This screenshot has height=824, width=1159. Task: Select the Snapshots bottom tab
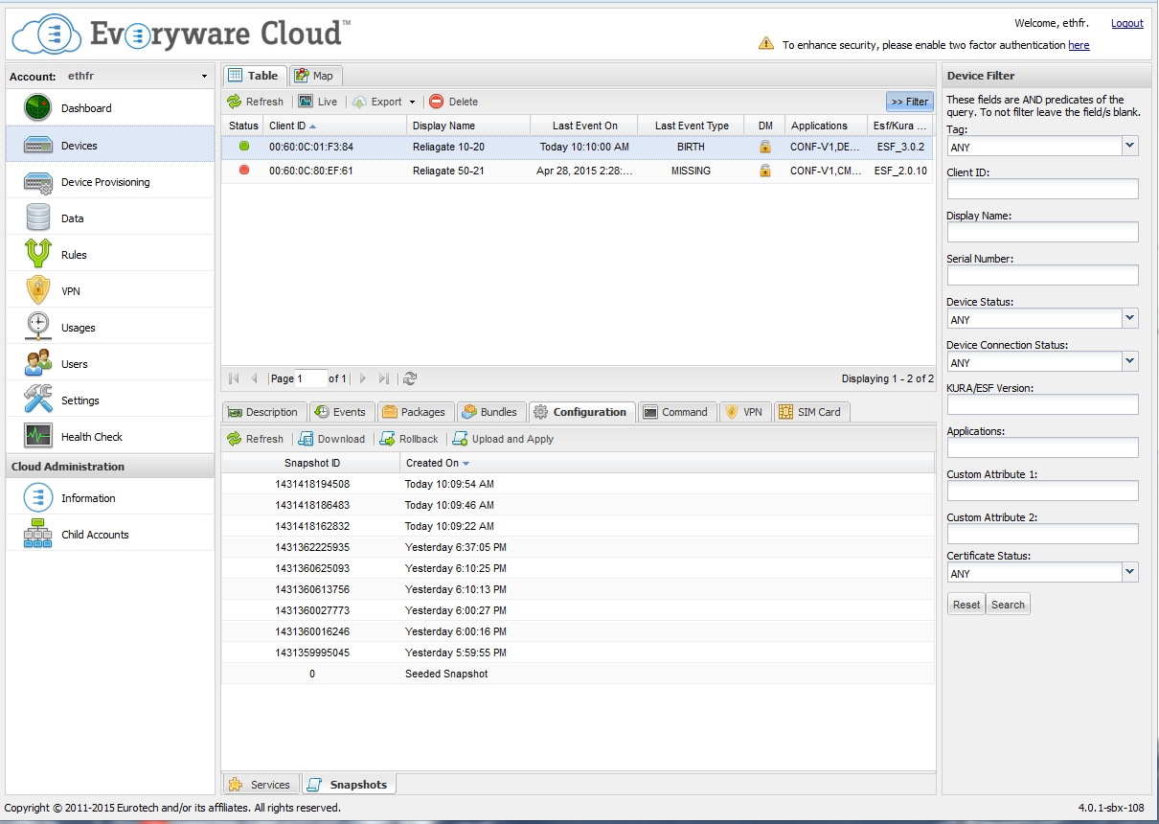[x=349, y=785]
